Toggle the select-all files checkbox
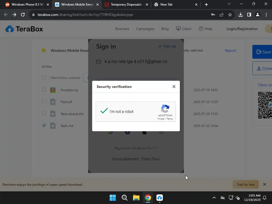The height and width of the screenshot is (204, 272). (44, 78)
